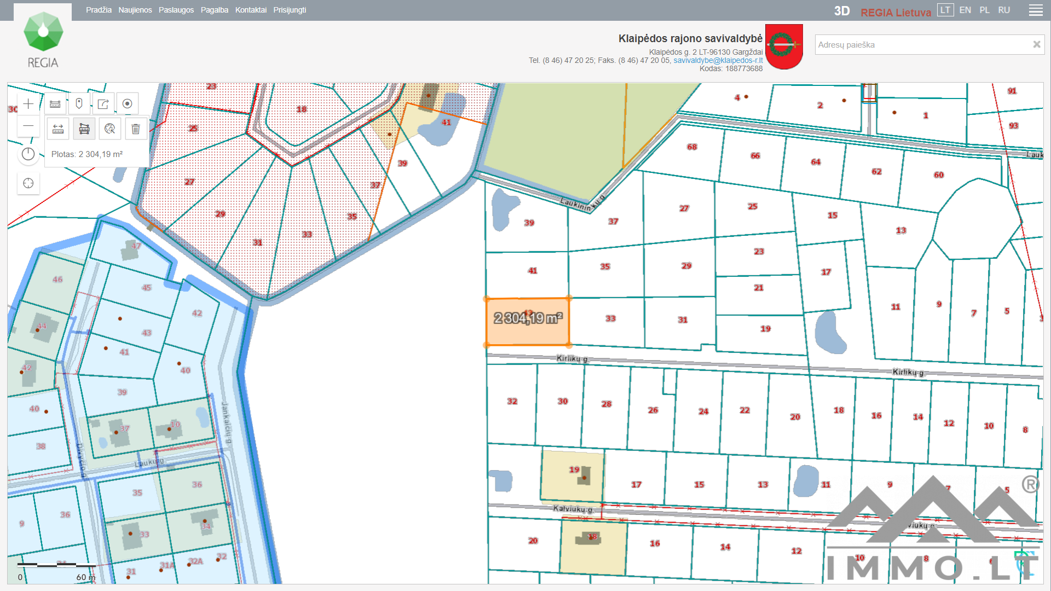Switch language to RU
This screenshot has width=1051, height=591.
tap(1004, 10)
